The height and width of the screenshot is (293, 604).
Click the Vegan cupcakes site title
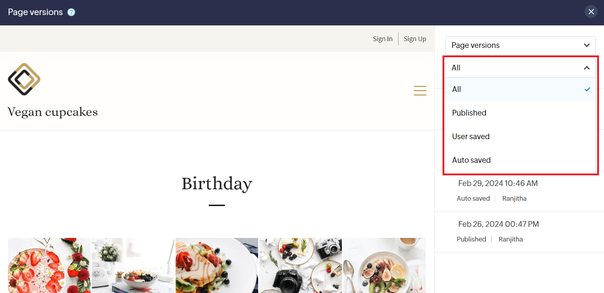coord(53,112)
